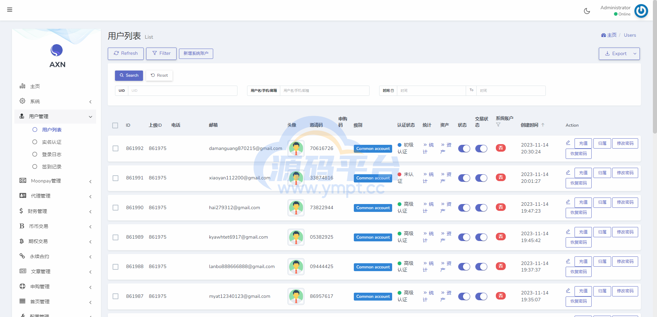Viewport: 657px width, 317px height.
Task: Check the row checkbox for 861987
Action: tap(116, 296)
